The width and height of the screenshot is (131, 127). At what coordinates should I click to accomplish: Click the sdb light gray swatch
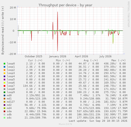click(x=4, y=115)
